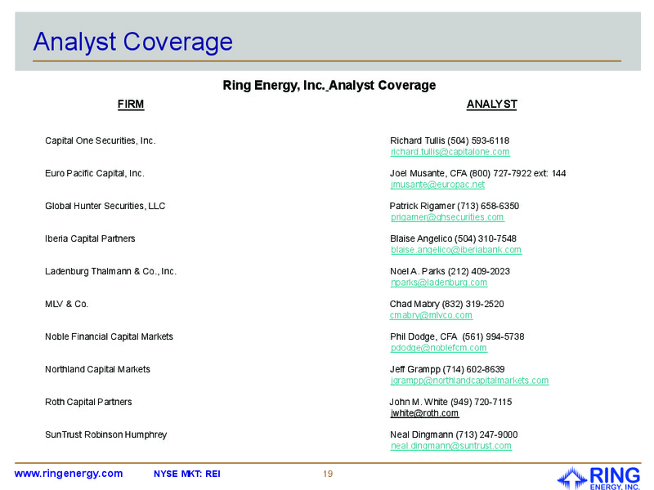This screenshot has height=490, width=654.
Task: Open richard.tullis@capitalone.com email link
Action: coord(450,152)
